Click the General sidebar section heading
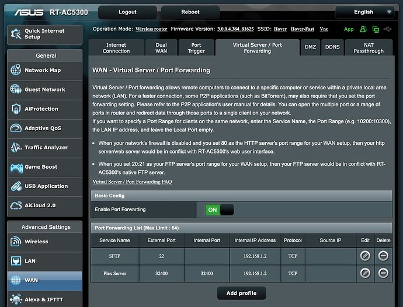Screen dimensions: 403x307 pyautogui.click(x=46, y=55)
